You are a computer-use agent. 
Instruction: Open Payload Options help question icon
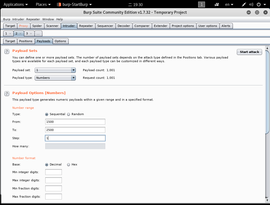7,94
